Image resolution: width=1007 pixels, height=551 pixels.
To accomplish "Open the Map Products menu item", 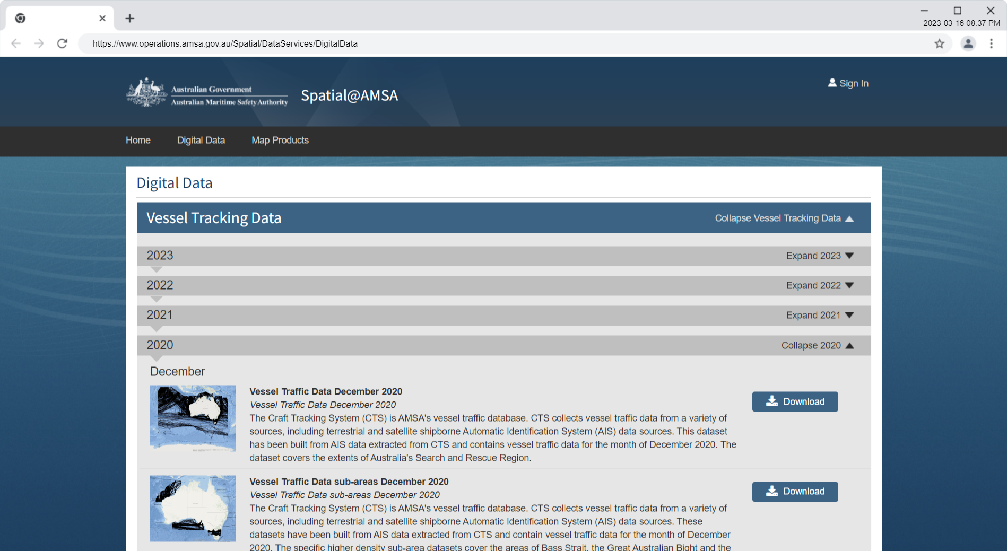I will coord(280,140).
